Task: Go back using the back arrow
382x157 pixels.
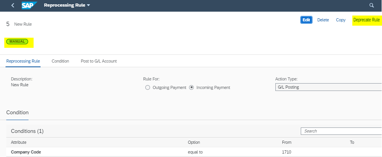Action: [12, 5]
